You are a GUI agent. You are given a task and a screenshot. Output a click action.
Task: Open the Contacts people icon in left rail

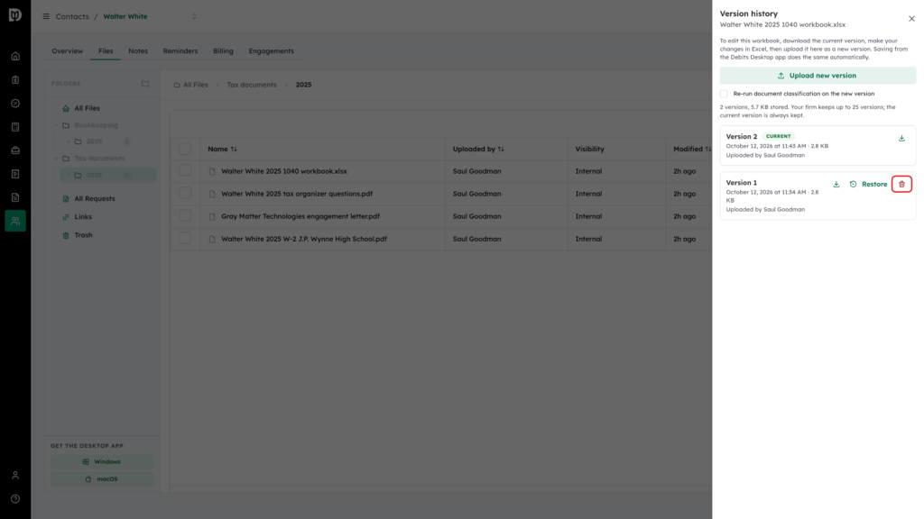[15, 221]
